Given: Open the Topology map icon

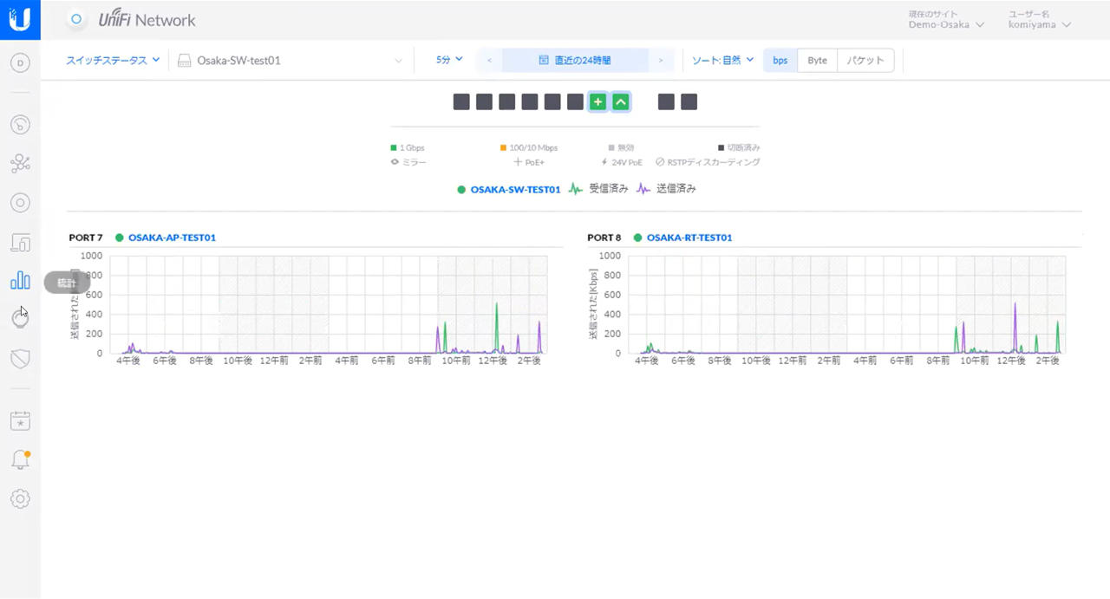Looking at the screenshot, I should pyautogui.click(x=20, y=163).
